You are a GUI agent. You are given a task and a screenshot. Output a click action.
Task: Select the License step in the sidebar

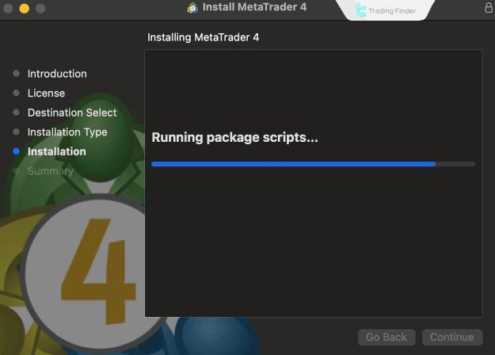click(46, 94)
